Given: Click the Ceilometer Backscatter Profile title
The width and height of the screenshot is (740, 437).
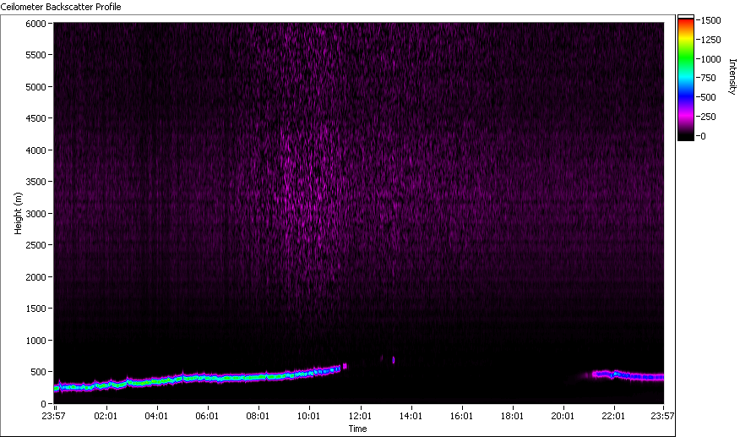Looking at the screenshot, I should [61, 7].
